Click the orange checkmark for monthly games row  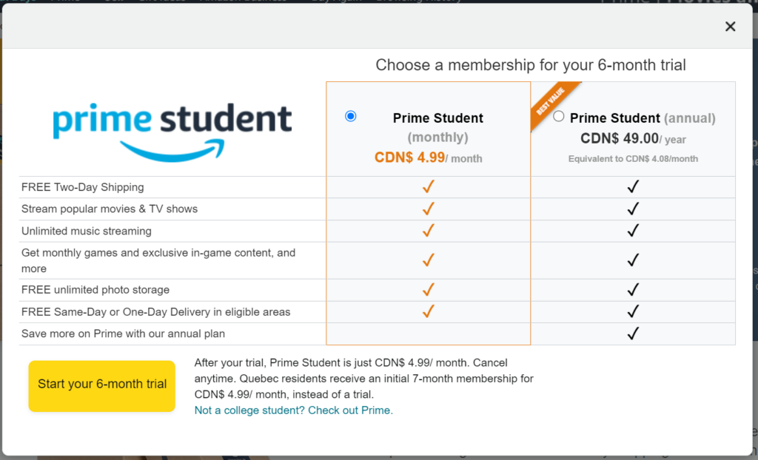click(429, 260)
